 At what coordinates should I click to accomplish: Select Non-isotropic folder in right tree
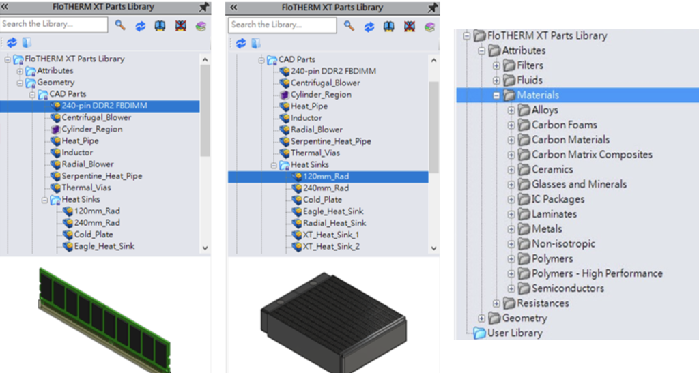[x=563, y=244]
